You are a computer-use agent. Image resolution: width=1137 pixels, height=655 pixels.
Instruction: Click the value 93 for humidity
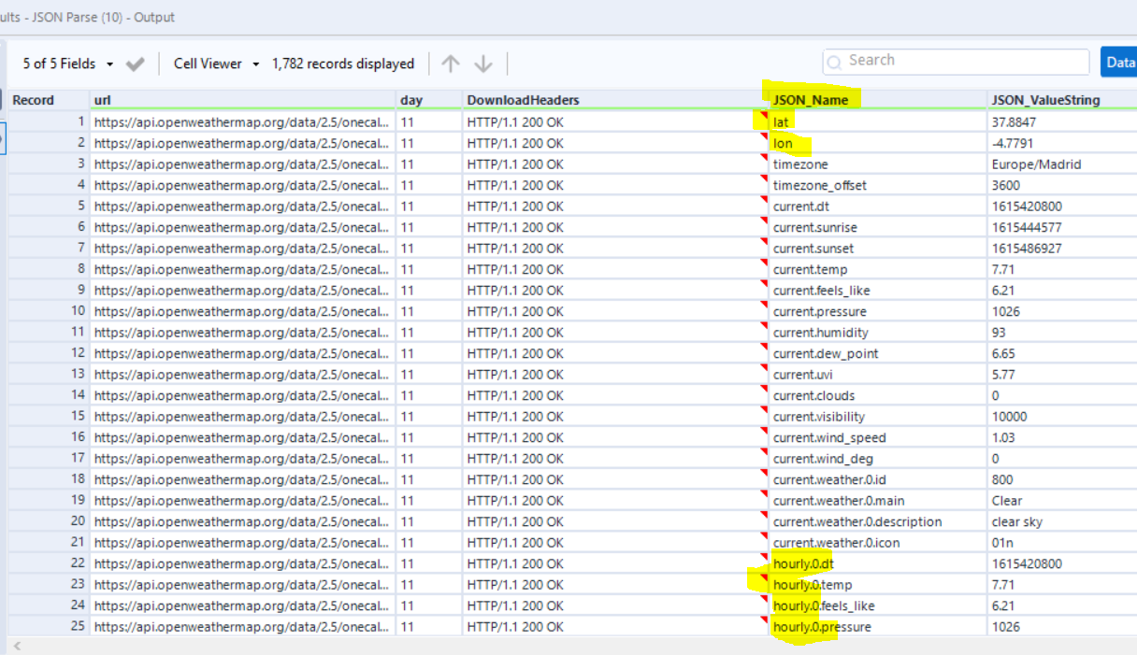tap(1061, 332)
